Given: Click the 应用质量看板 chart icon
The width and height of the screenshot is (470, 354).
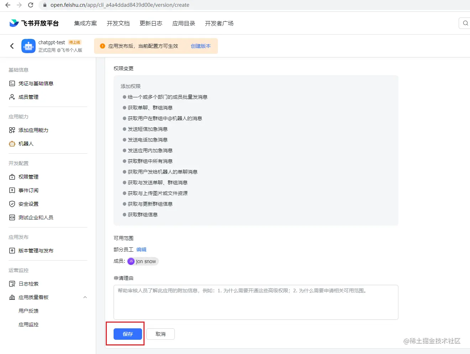Looking at the screenshot, I should point(12,297).
